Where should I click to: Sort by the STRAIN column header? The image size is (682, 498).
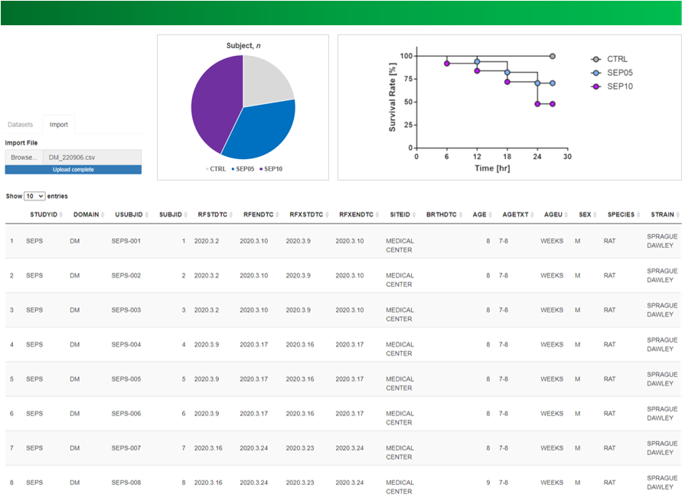tap(662, 214)
